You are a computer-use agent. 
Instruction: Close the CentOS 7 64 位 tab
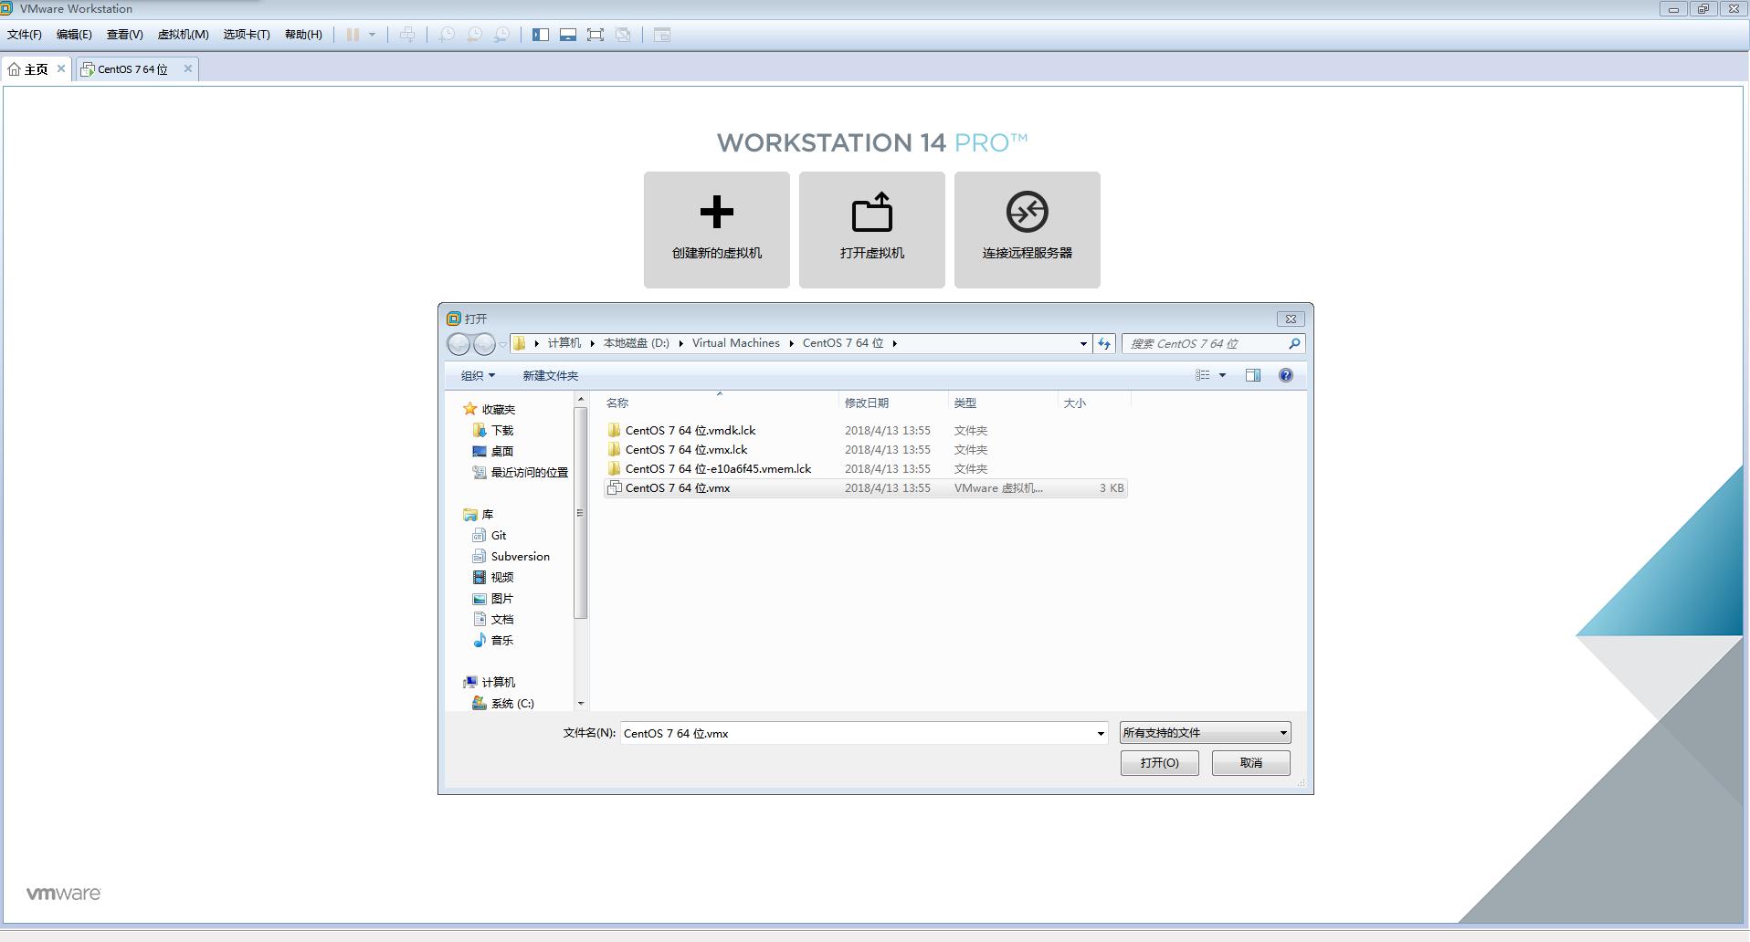187,68
